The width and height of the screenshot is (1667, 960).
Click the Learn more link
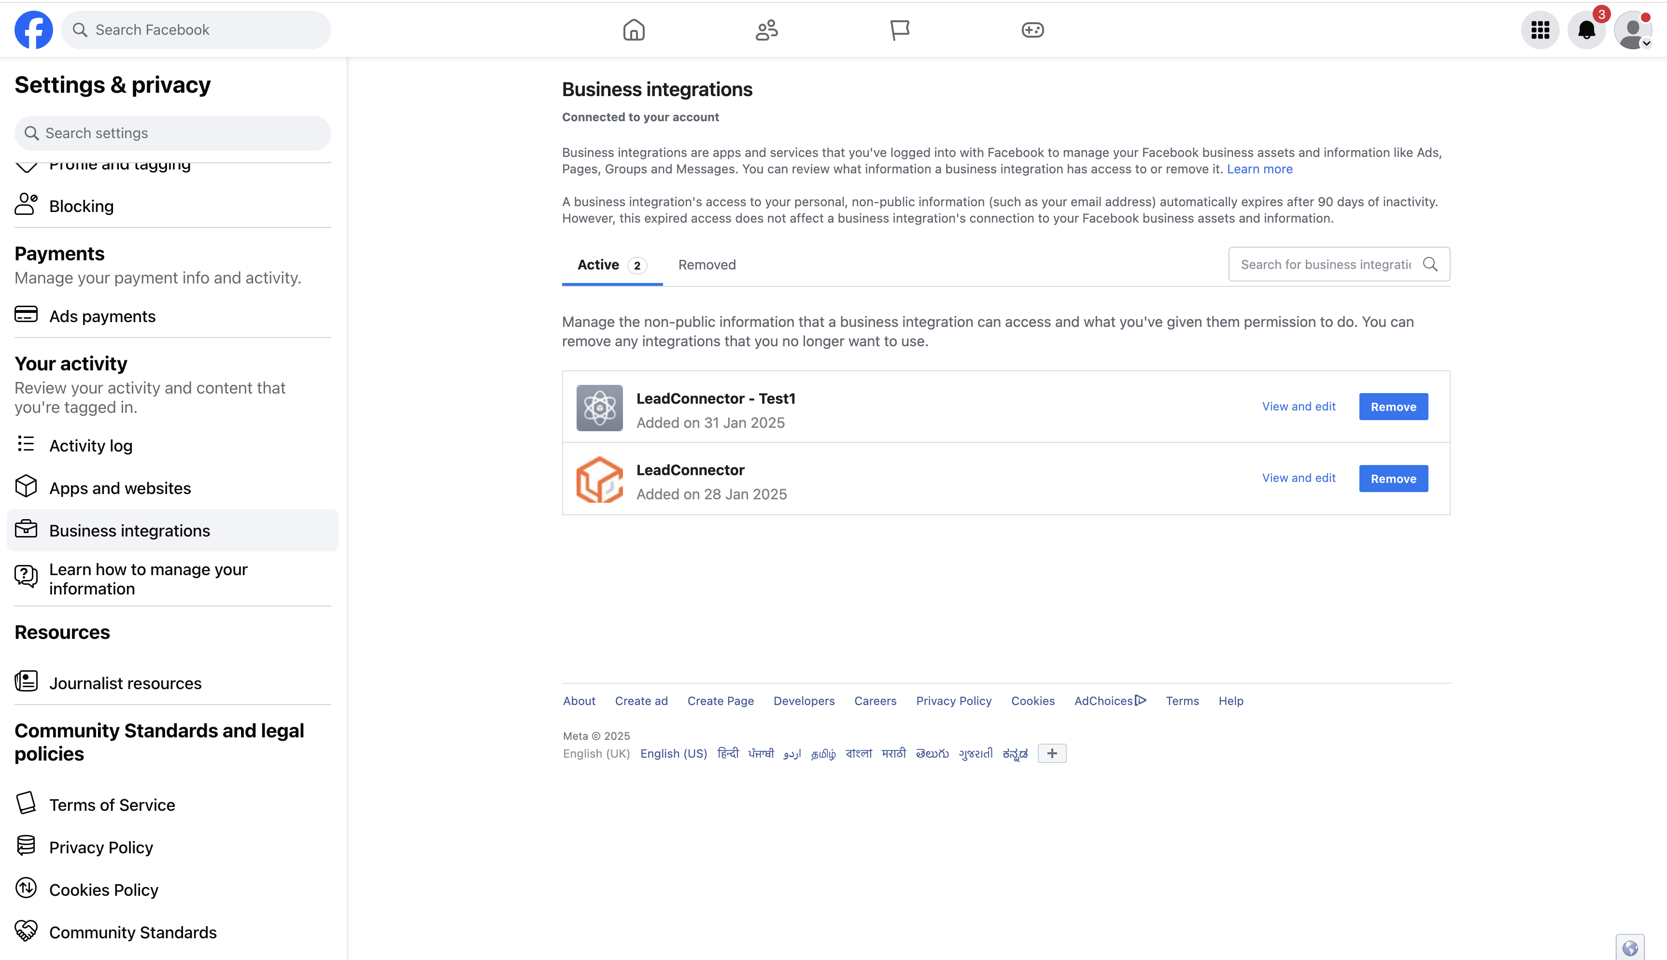click(1259, 169)
